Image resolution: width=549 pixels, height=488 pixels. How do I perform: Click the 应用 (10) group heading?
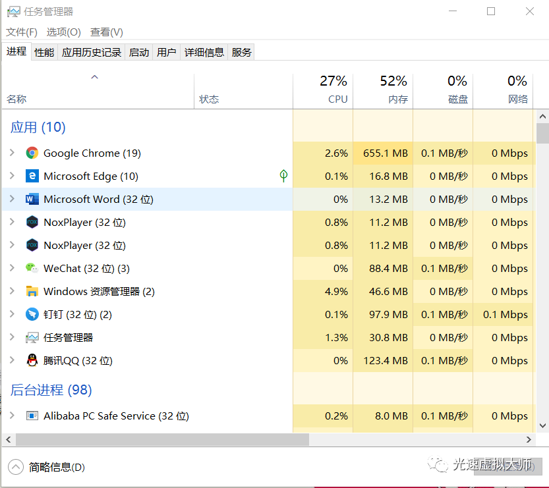[x=38, y=127]
